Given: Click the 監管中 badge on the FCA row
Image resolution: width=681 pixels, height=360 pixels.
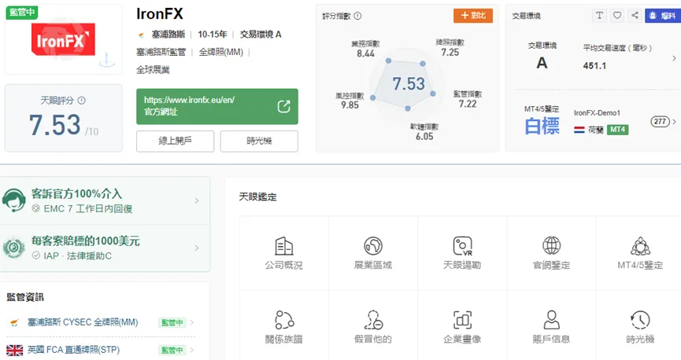Looking at the screenshot, I should pyautogui.click(x=172, y=350).
